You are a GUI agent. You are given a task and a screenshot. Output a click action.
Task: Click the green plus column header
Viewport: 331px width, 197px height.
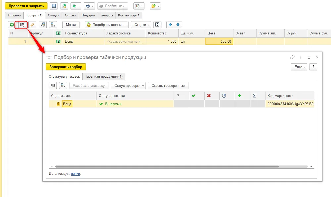[242, 96]
